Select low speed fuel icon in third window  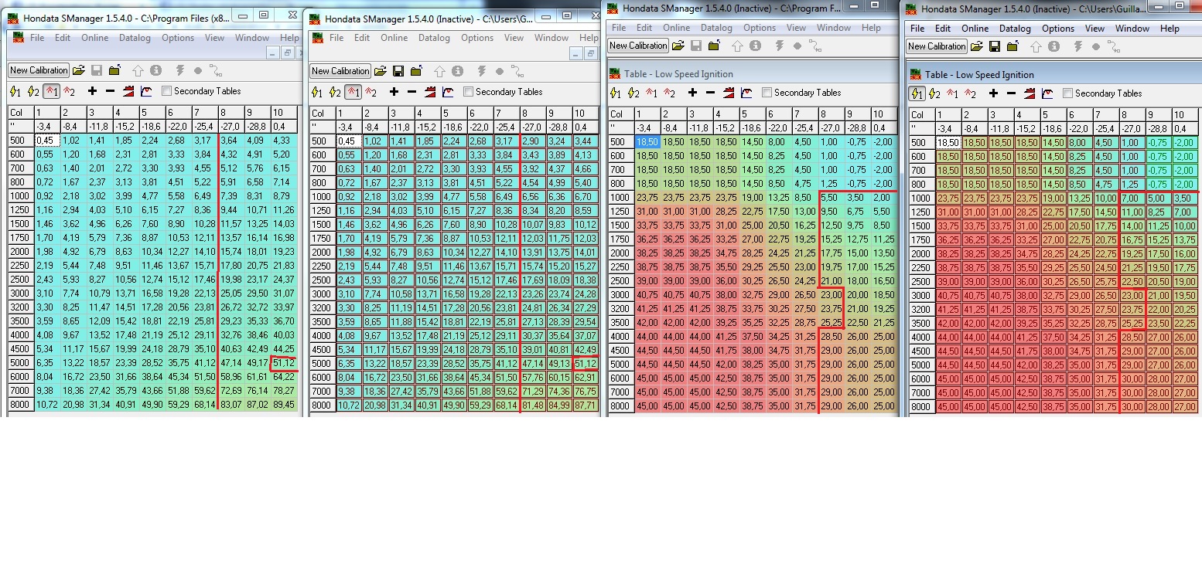[651, 93]
